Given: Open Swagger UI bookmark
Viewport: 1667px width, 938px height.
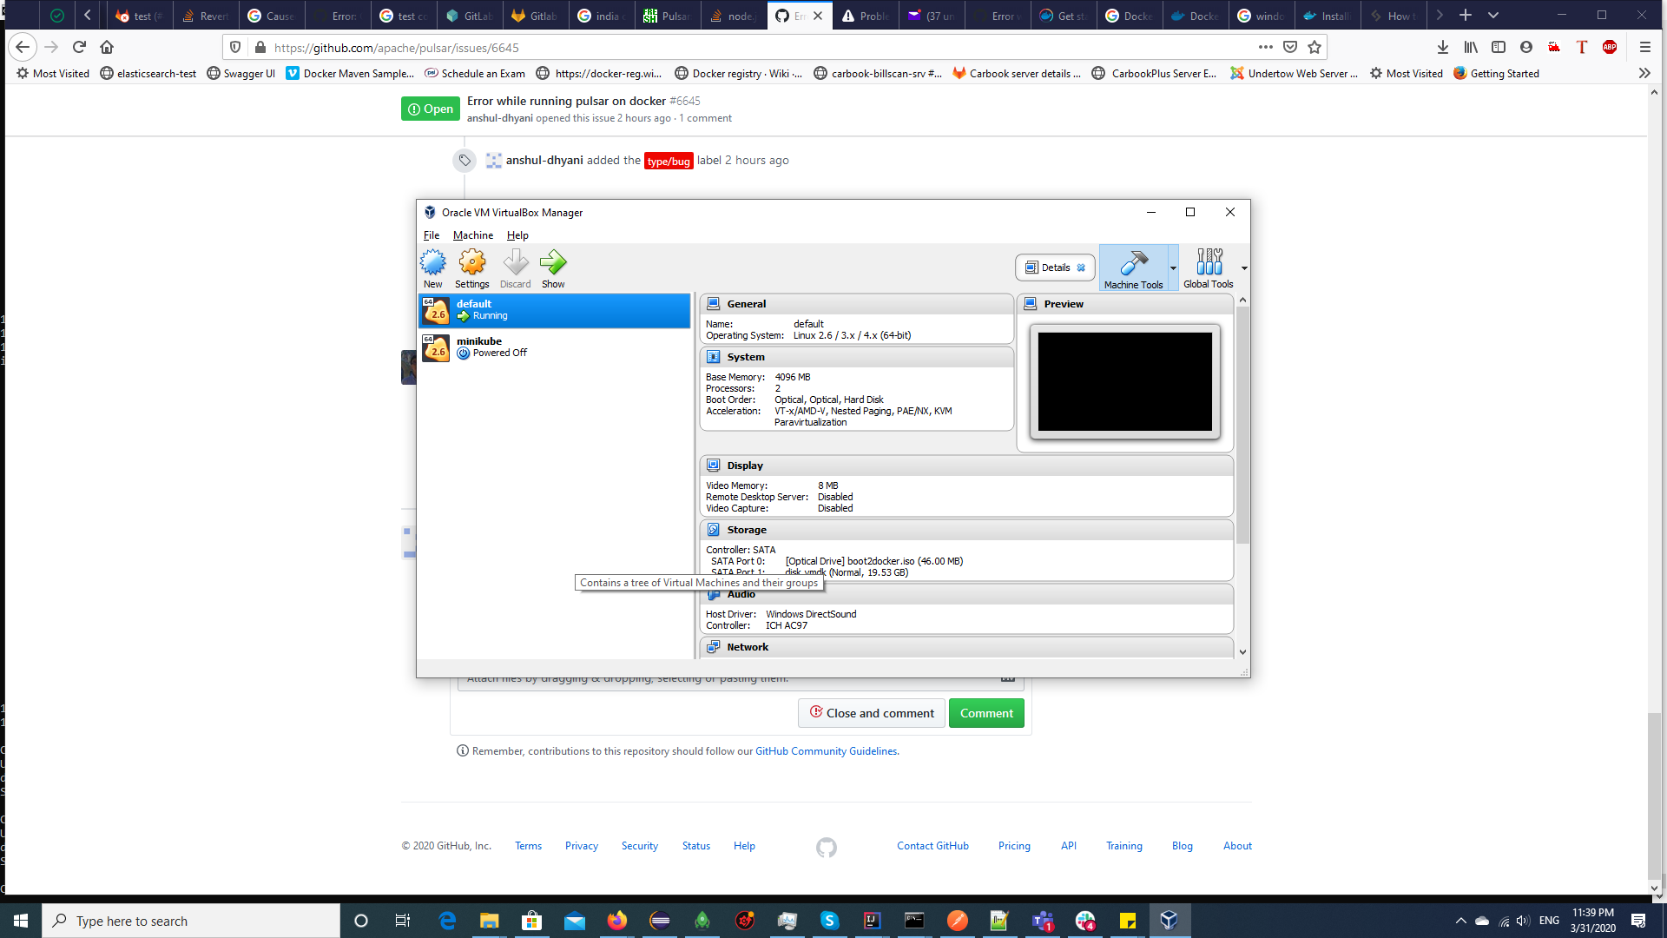Looking at the screenshot, I should point(241,74).
